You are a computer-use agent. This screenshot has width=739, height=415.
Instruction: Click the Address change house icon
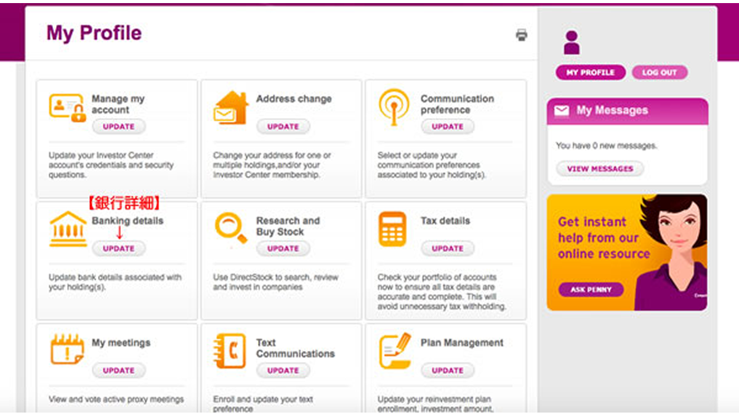231,108
